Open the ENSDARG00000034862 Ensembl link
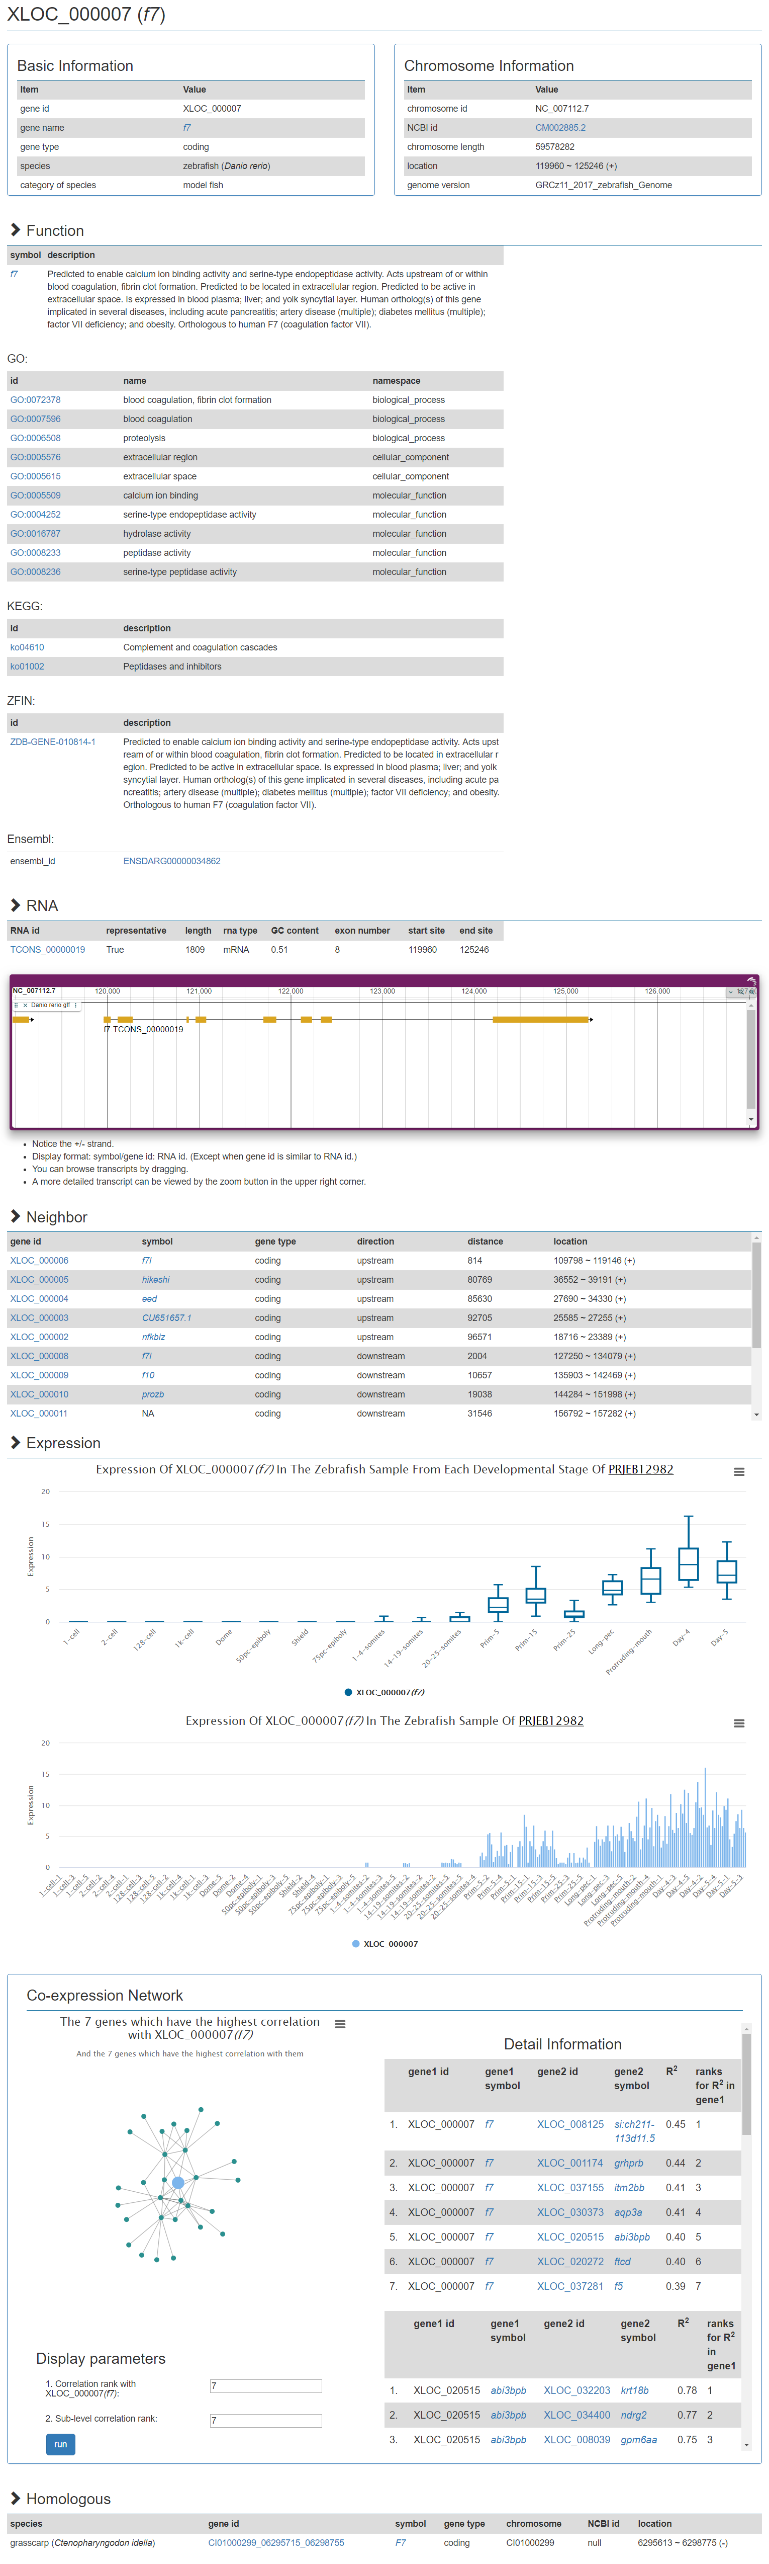Viewport: 769px width, 2564px height. (172, 861)
